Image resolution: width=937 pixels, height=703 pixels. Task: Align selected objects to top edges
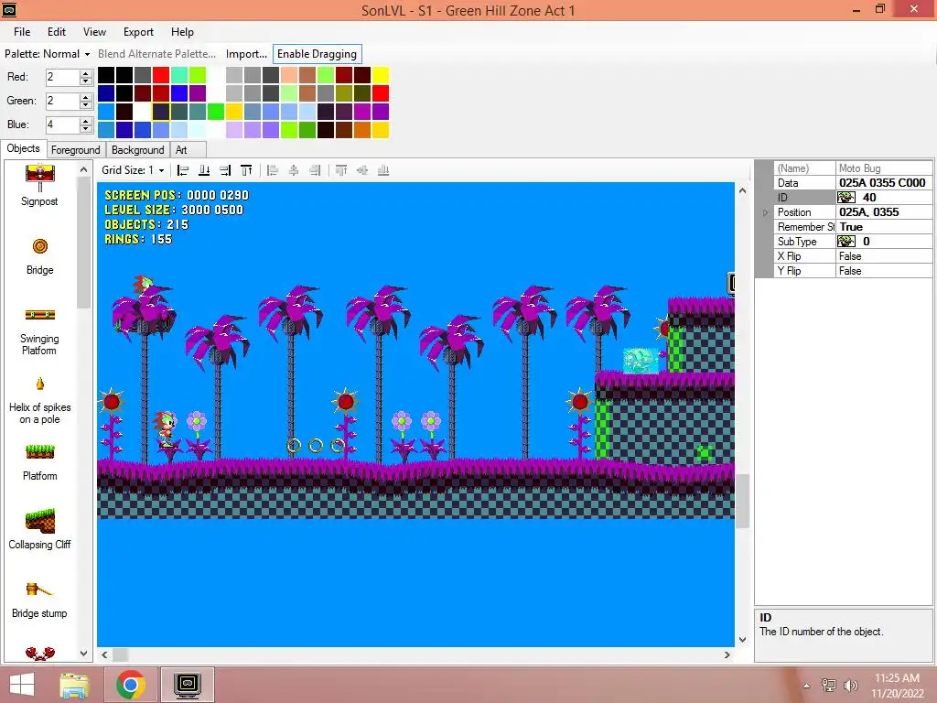[246, 170]
